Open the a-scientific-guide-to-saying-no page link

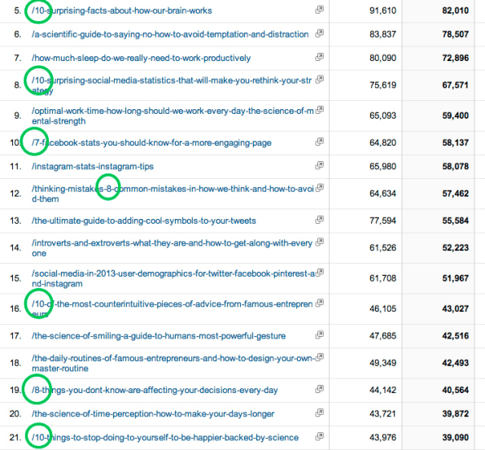[170, 34]
